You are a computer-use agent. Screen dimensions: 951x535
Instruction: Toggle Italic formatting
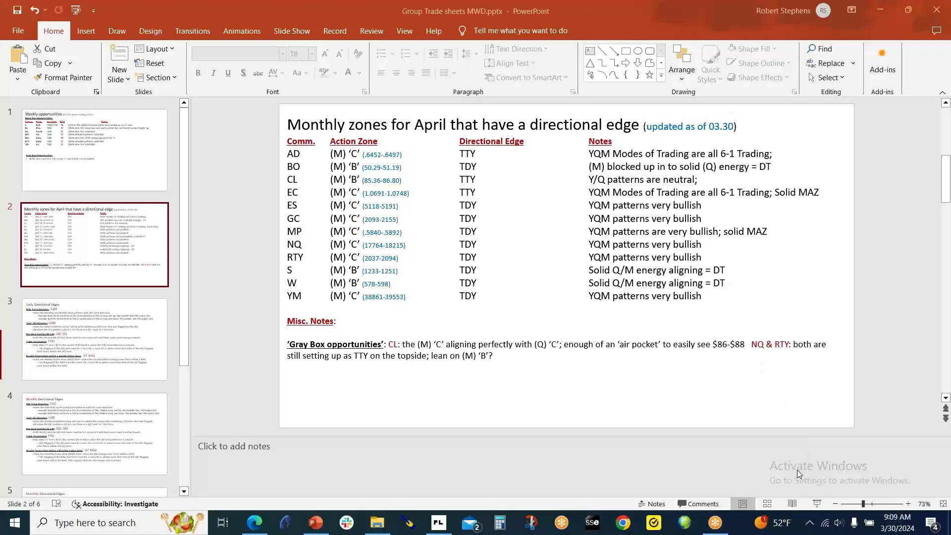coord(213,73)
